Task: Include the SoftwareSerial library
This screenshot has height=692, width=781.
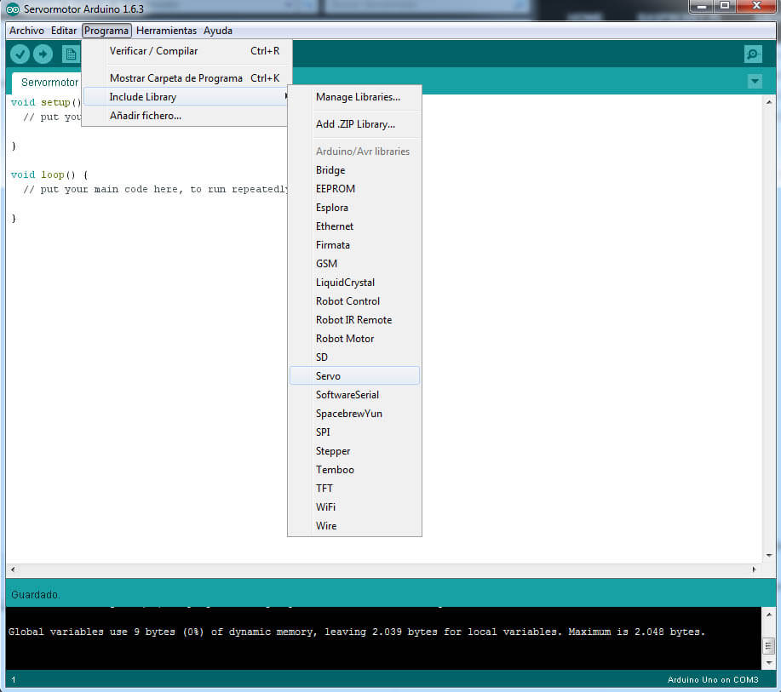Action: (x=348, y=394)
